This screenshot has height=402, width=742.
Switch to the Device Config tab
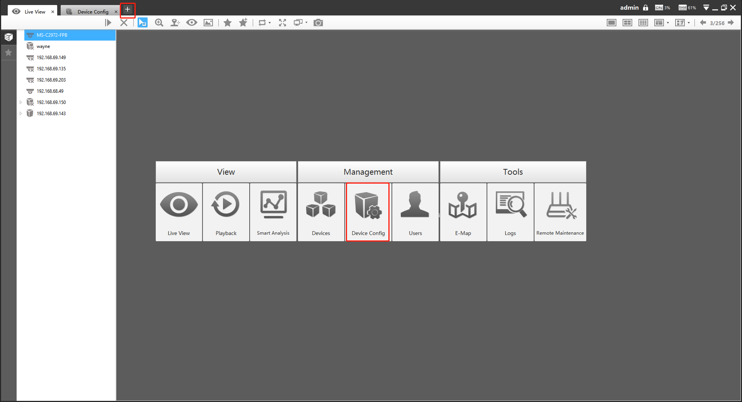[90, 11]
